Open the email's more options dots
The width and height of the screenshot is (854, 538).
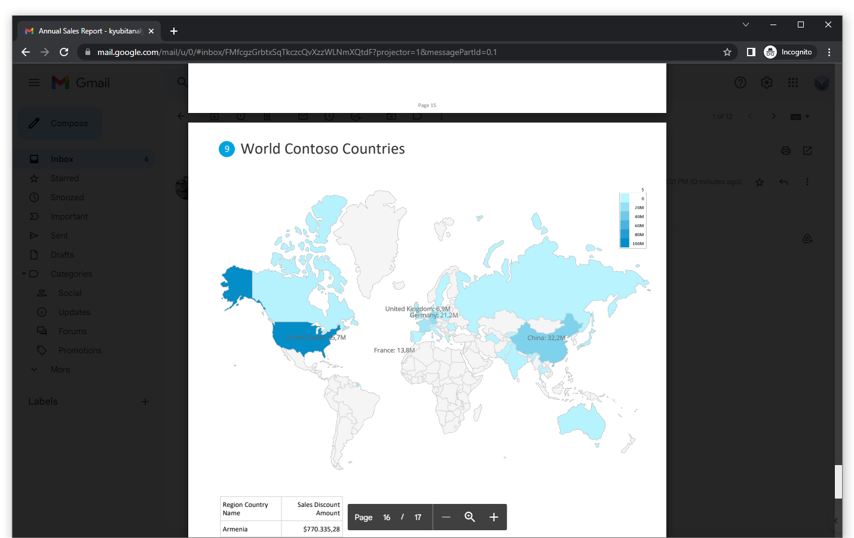(807, 182)
